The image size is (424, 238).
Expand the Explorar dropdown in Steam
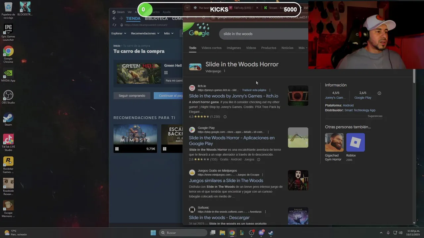coord(119,33)
